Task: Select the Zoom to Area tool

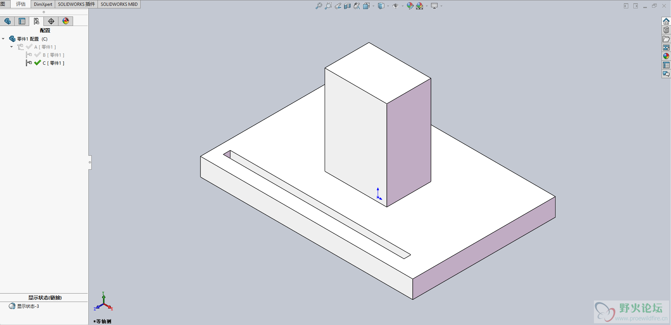Action: pos(328,6)
